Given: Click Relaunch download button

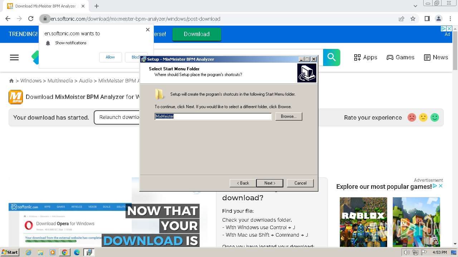Looking at the screenshot, I should click(117, 117).
